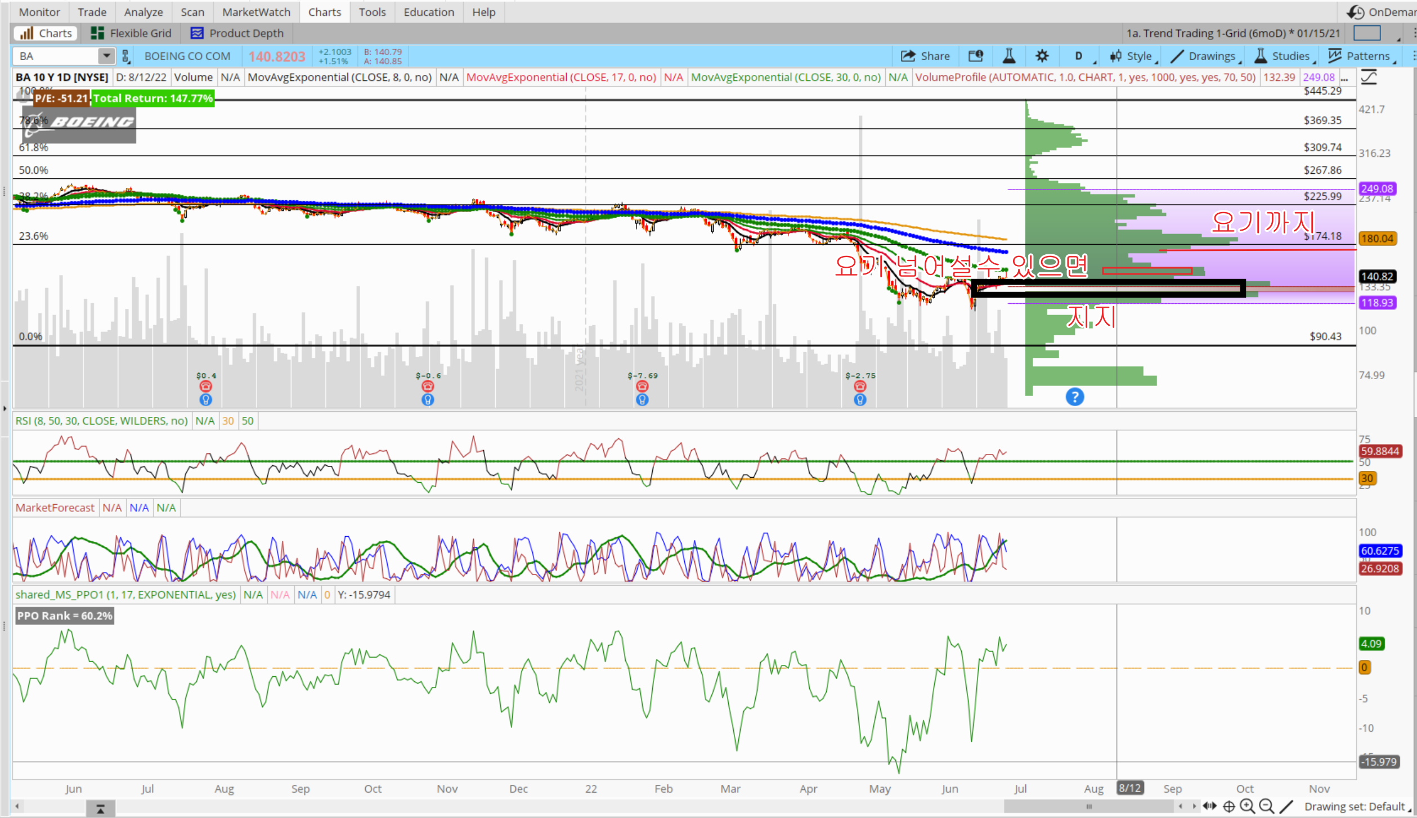Image resolution: width=1417 pixels, height=818 pixels.
Task: Click the flask Edit studies icon
Action: pyautogui.click(x=1008, y=56)
